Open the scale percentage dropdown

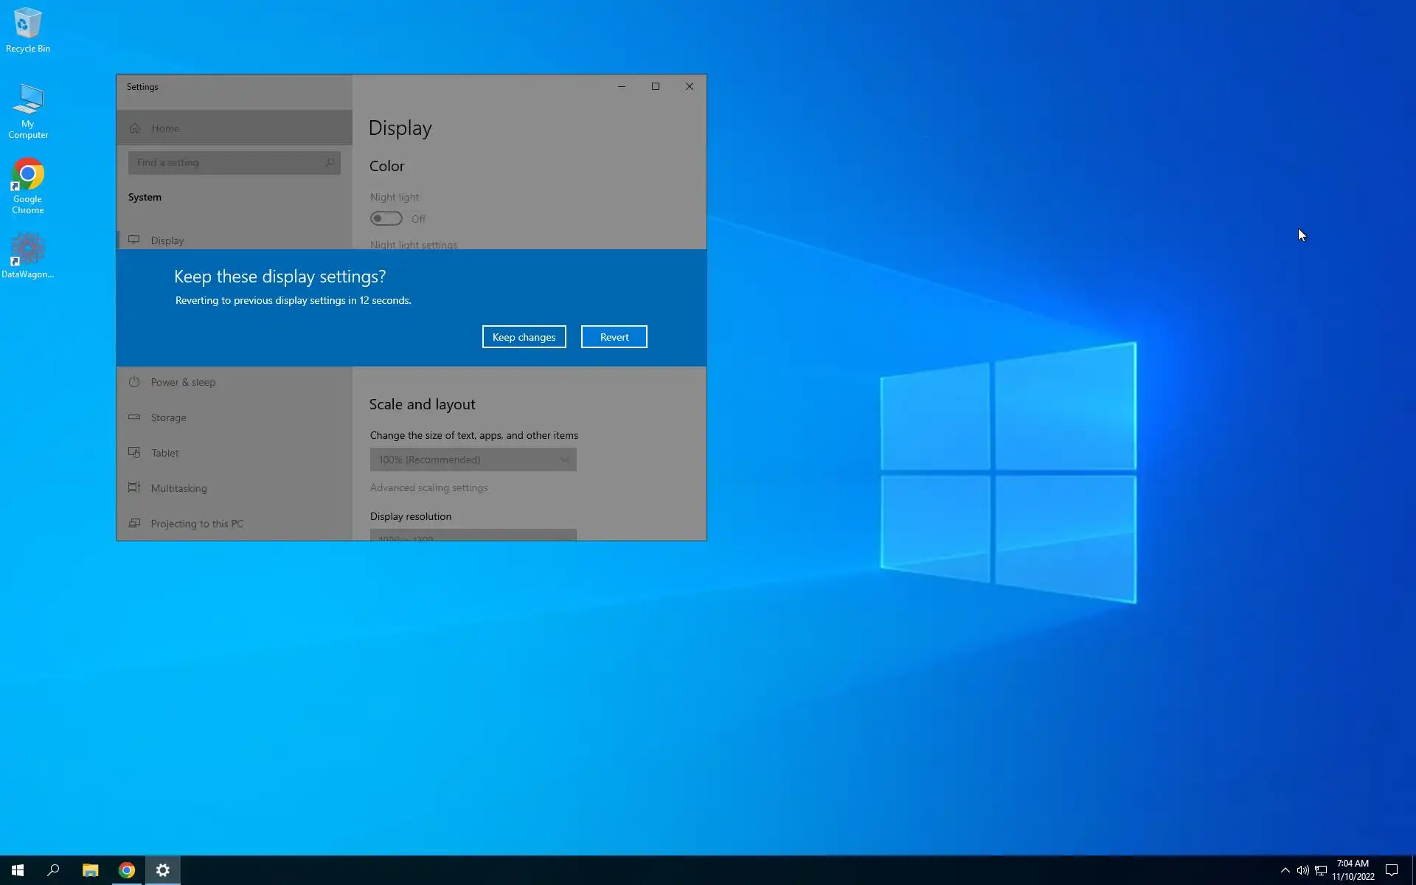473,459
